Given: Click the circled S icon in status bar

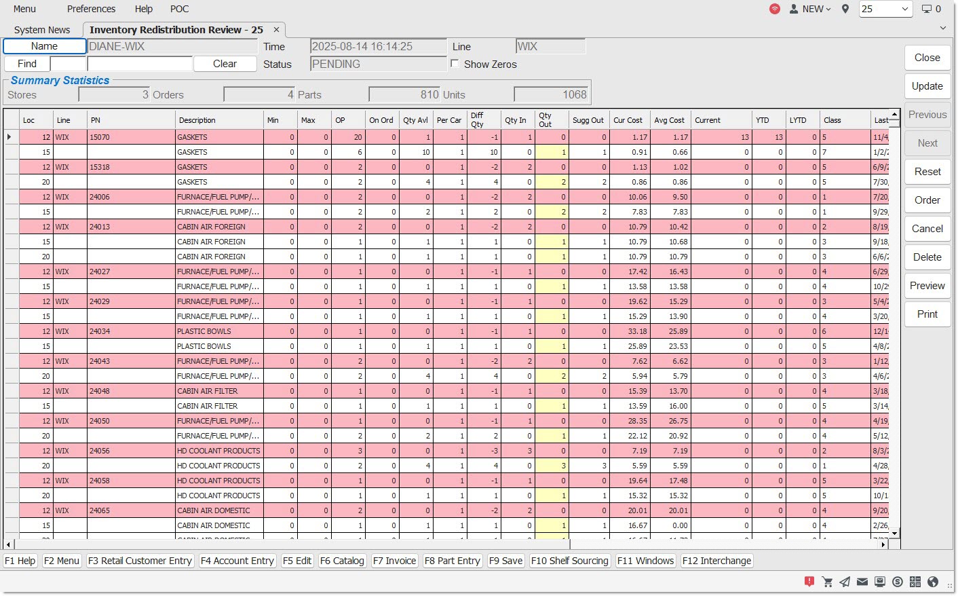Looking at the screenshot, I should (x=898, y=582).
